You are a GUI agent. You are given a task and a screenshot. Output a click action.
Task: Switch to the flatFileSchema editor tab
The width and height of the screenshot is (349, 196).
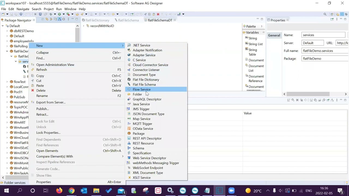tap(127, 20)
